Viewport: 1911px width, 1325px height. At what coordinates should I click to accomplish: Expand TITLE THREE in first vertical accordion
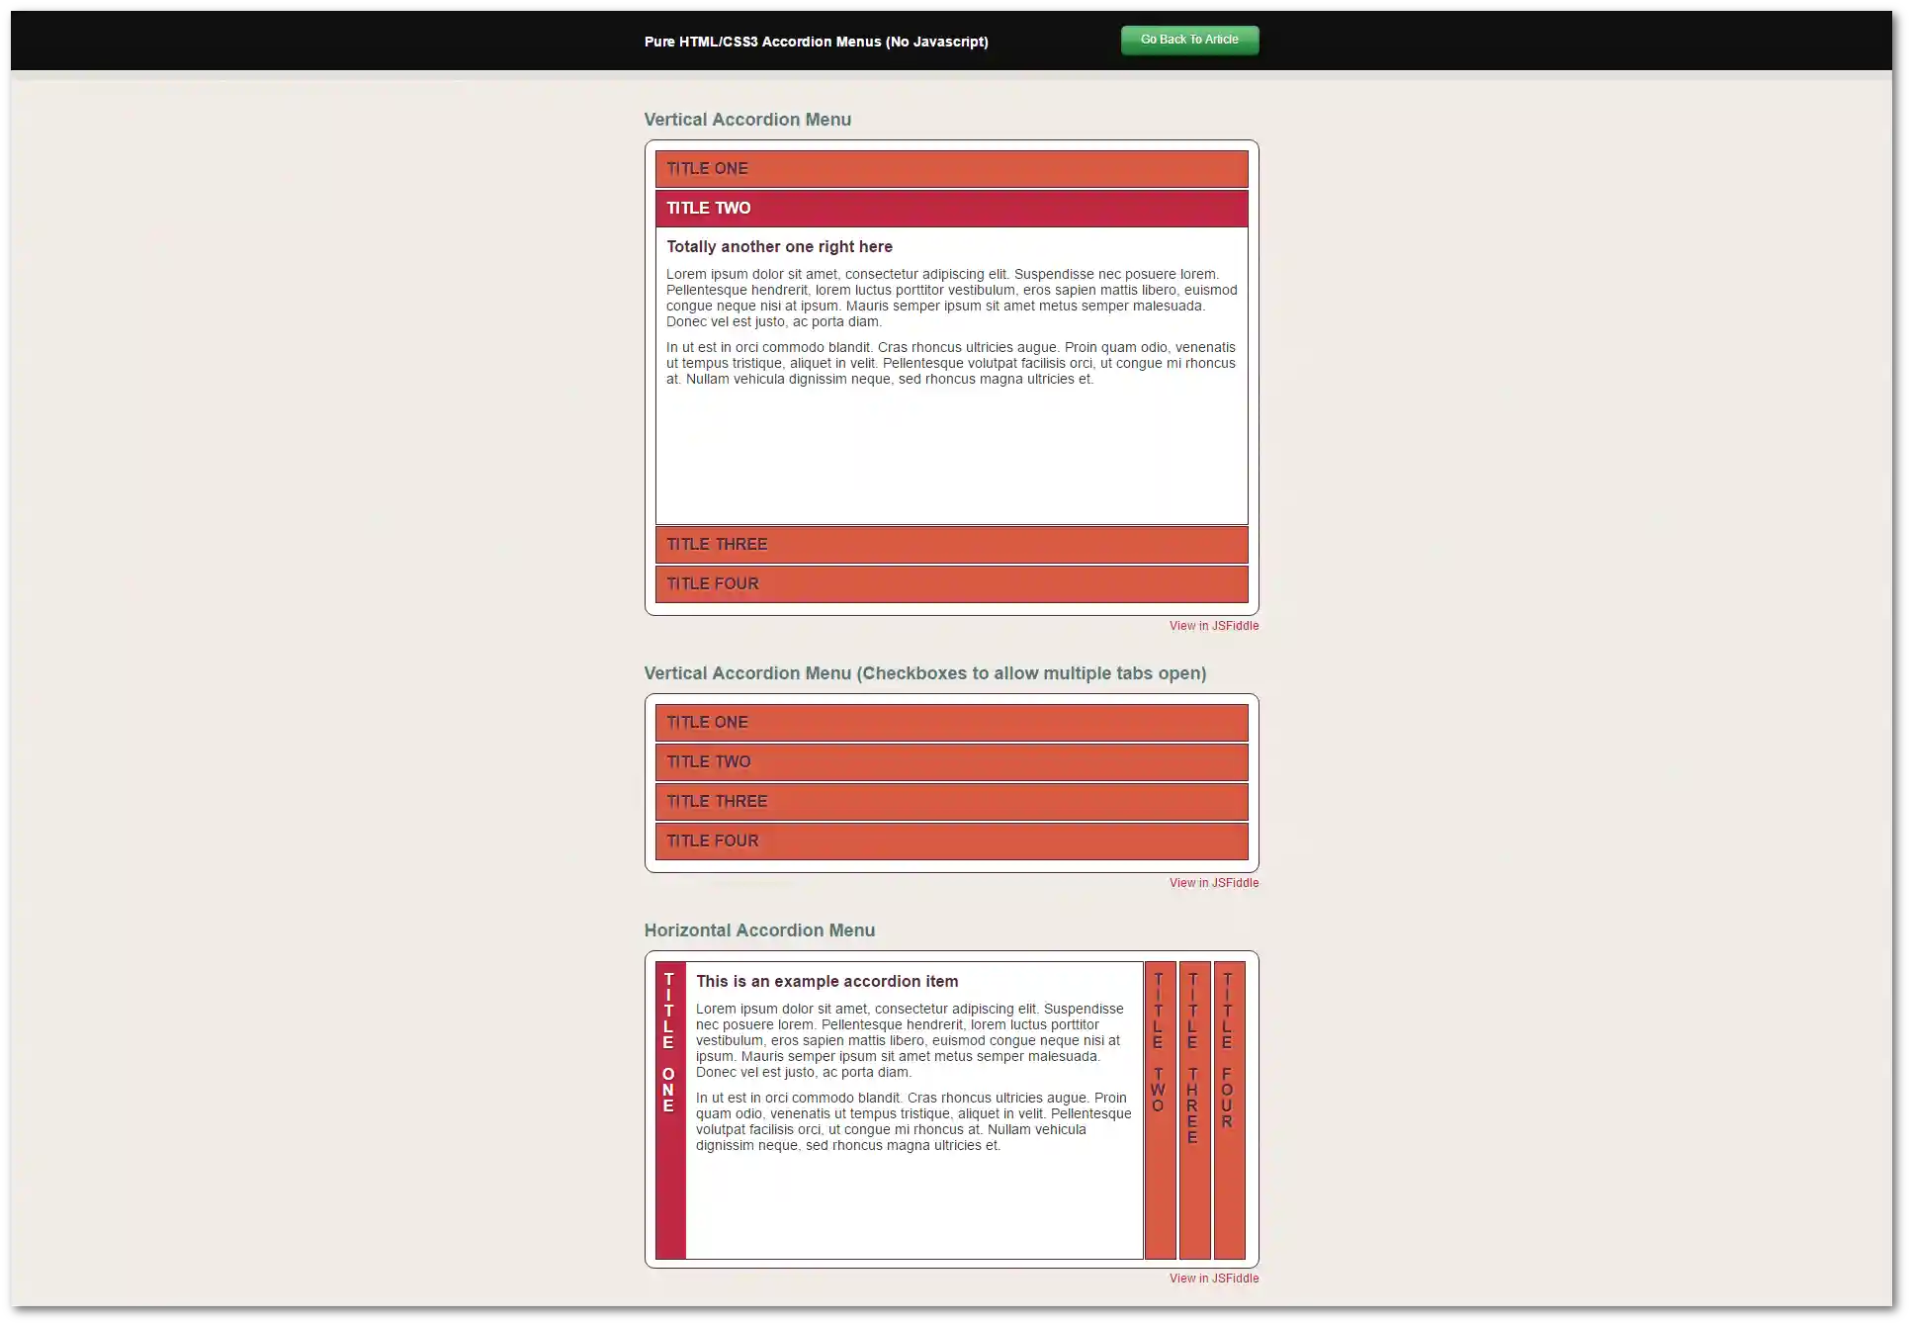[951, 545]
